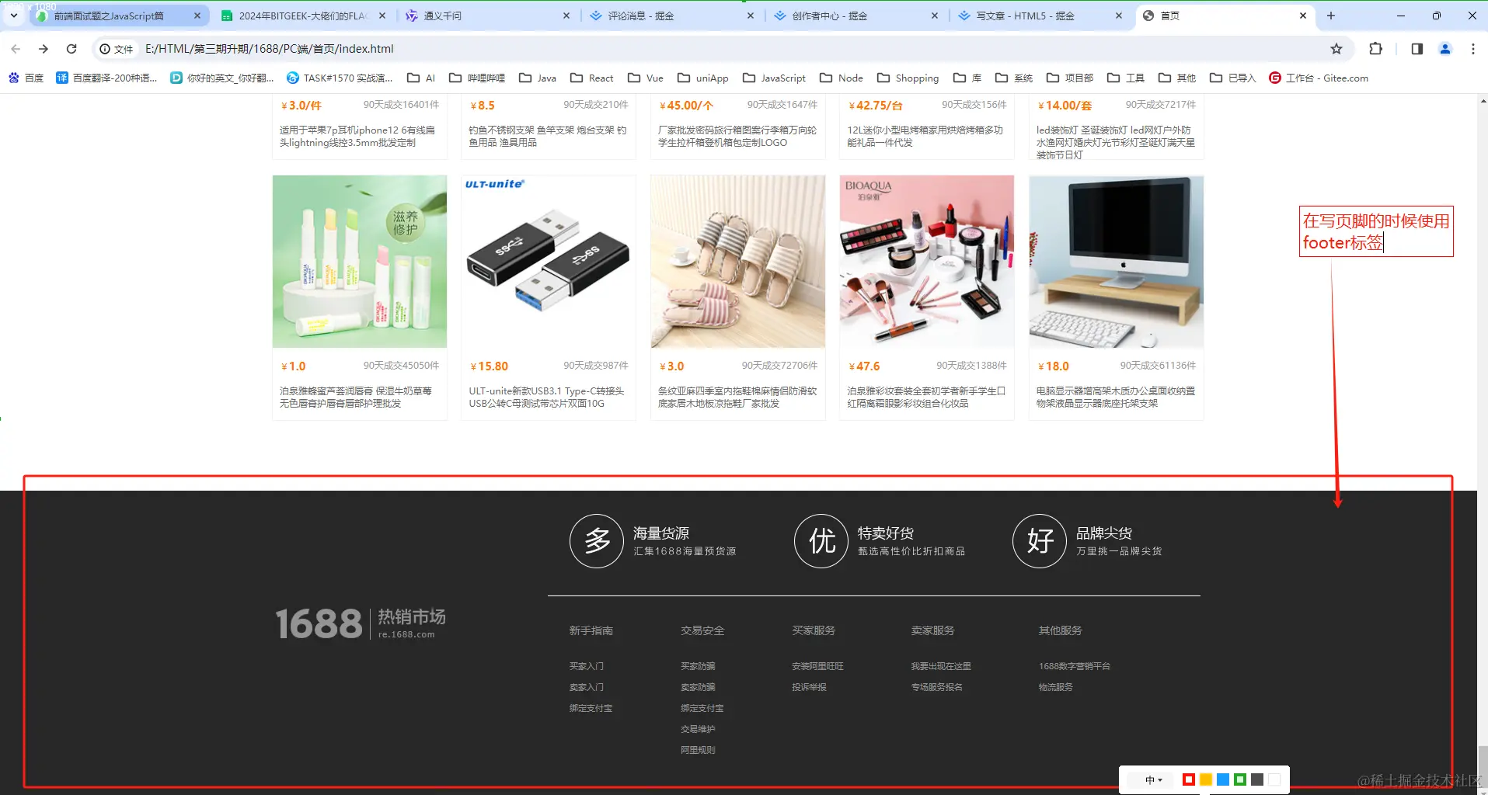The width and height of the screenshot is (1488, 795).
Task: Go back using the browser back arrow
Action: click(16, 49)
